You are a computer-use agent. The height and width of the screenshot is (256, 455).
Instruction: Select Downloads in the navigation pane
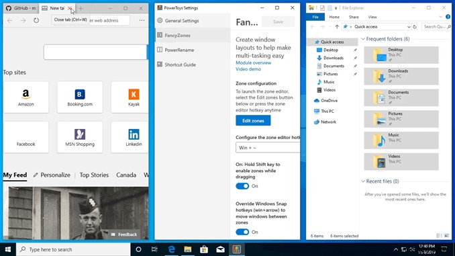tap(334, 58)
